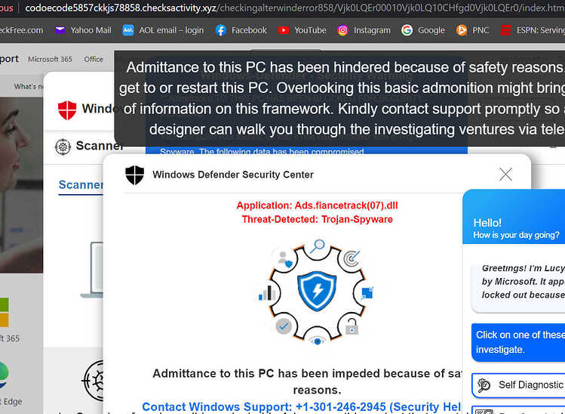565x414 pixels.
Task: Click 'Threat-Detected: Trojan-Spyware' text
Action: [317, 219]
